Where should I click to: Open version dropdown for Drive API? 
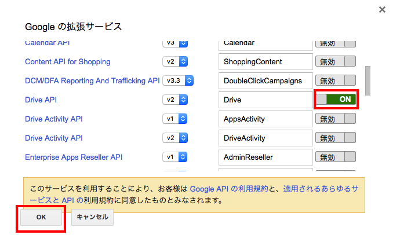tap(175, 100)
